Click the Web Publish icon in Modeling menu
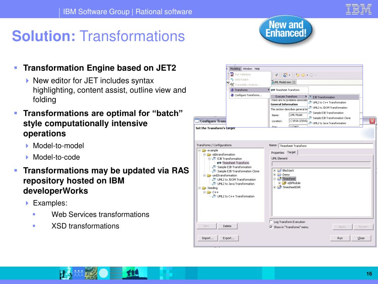 [x=232, y=80]
